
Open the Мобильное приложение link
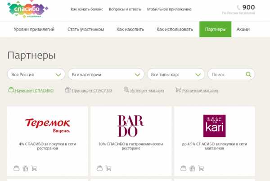169,9
